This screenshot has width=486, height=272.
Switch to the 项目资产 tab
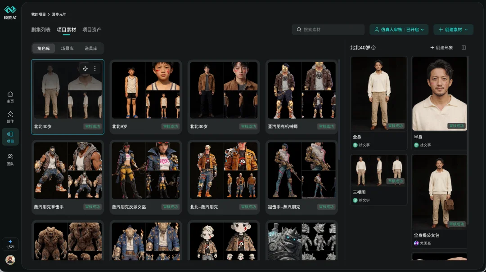[92, 30]
